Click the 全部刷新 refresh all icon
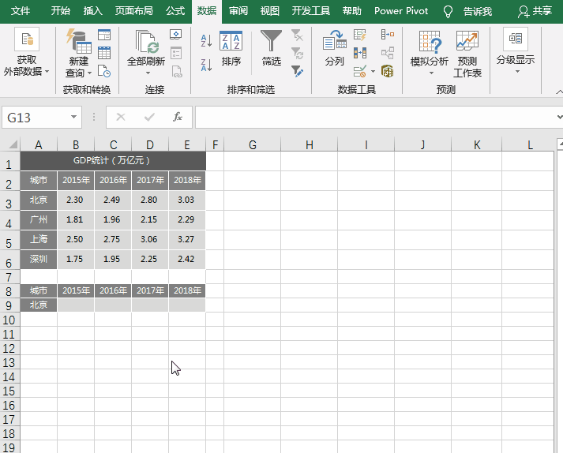Screen dimensions: 563x453 click(x=146, y=48)
